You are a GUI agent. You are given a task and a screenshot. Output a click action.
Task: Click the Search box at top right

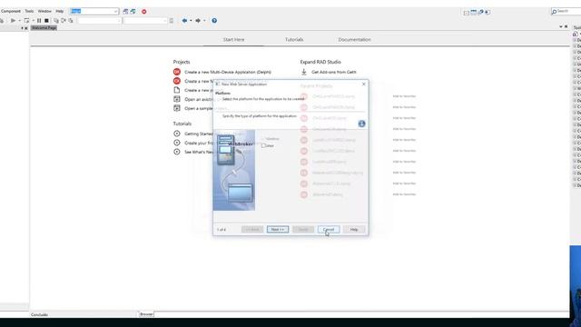566,12
